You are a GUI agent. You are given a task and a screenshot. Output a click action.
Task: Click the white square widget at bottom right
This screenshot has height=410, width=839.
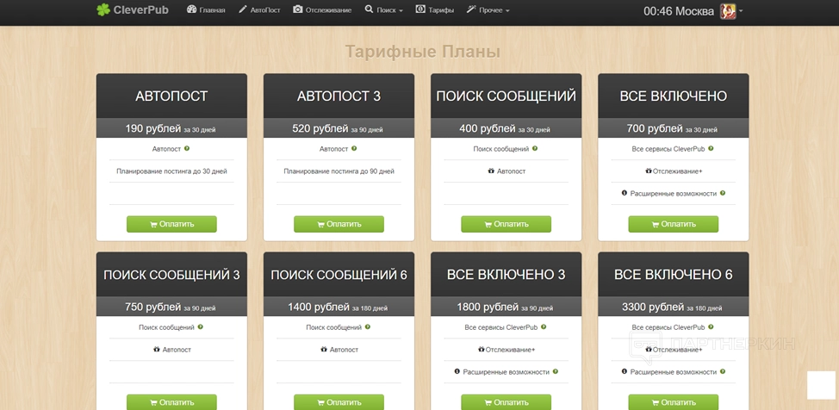click(x=821, y=385)
